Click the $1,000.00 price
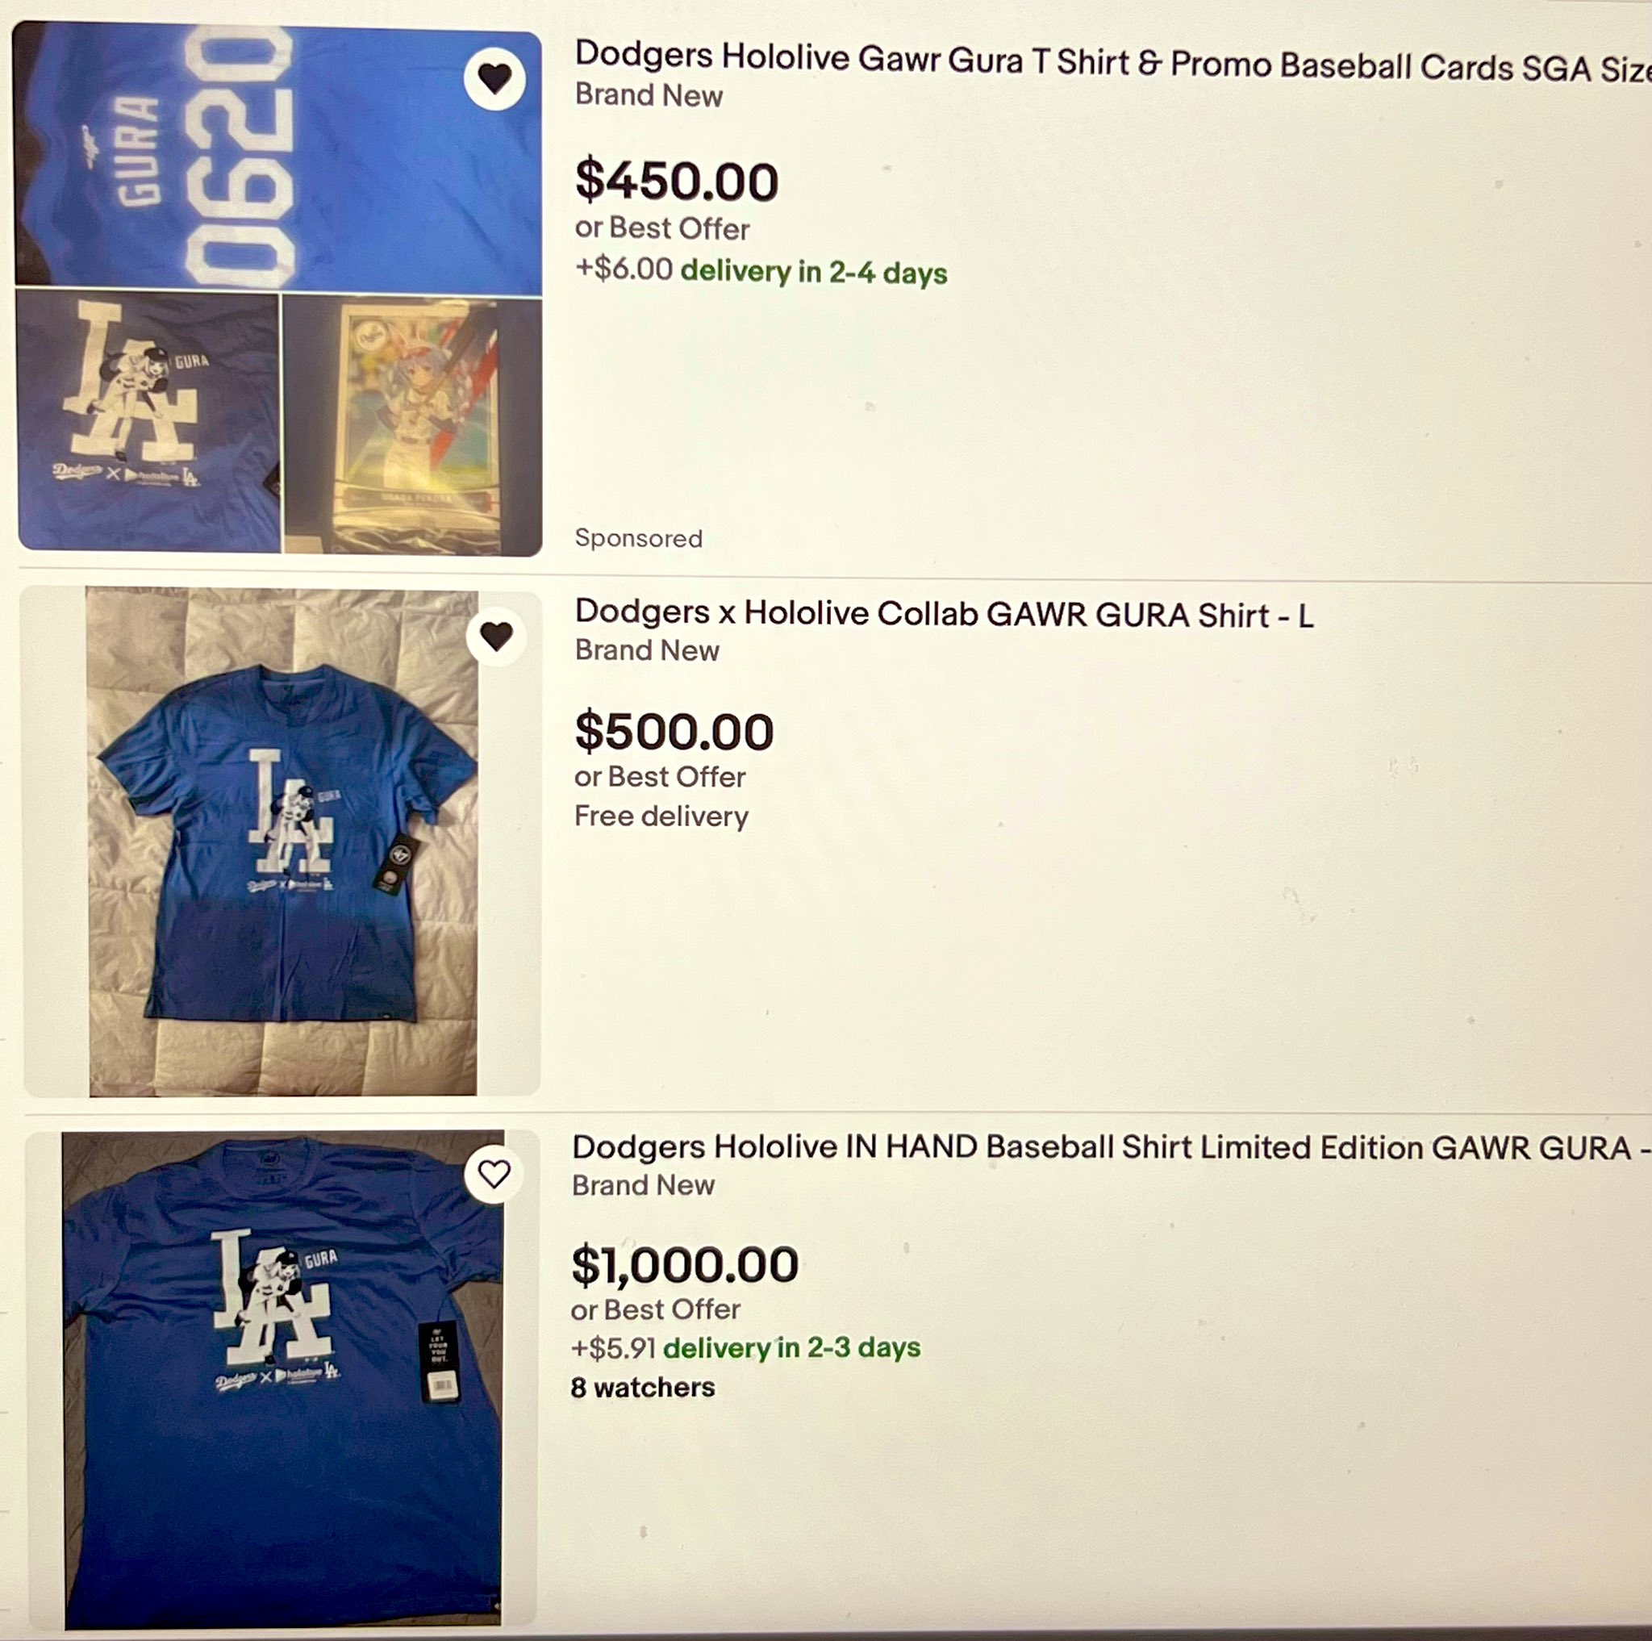 [x=685, y=1265]
